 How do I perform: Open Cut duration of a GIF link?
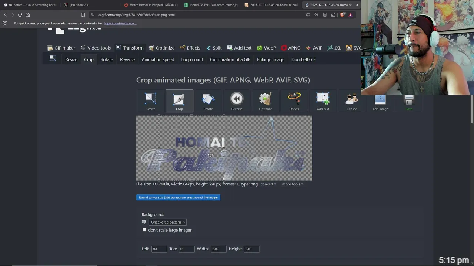point(230,59)
